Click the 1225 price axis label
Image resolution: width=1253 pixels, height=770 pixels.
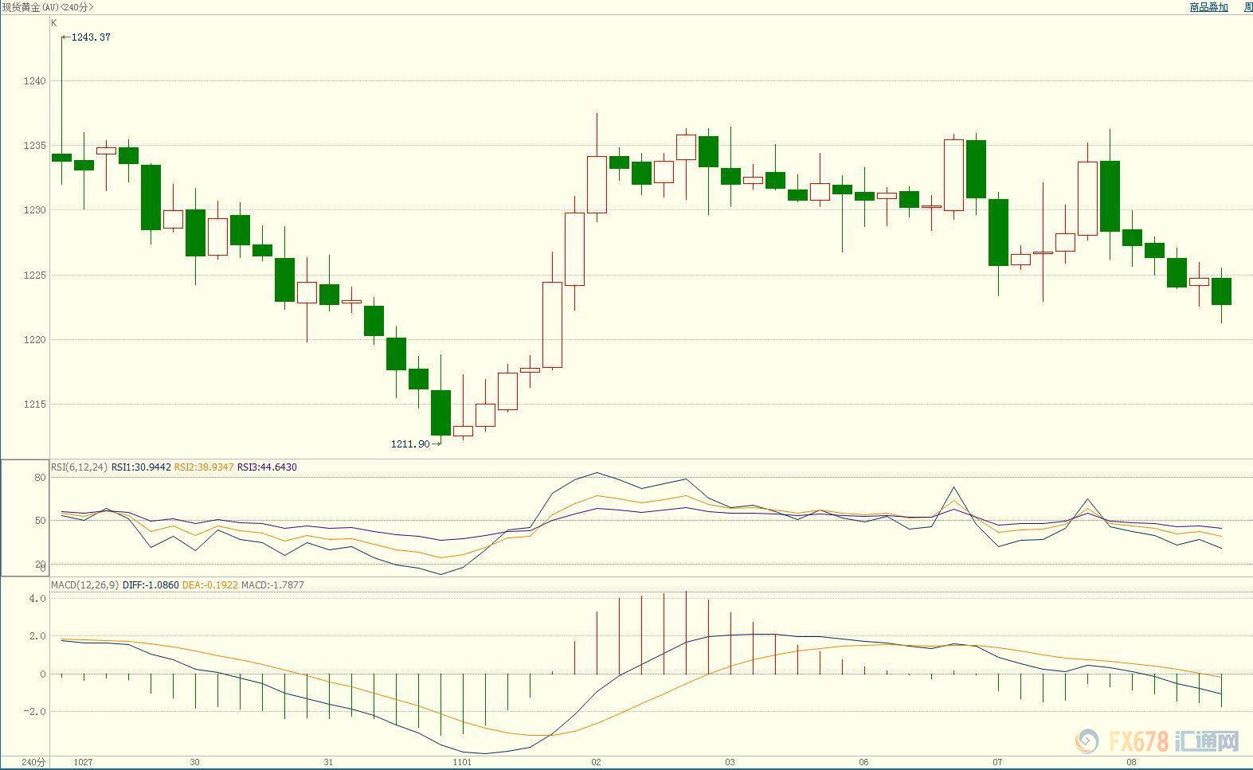[x=35, y=276]
